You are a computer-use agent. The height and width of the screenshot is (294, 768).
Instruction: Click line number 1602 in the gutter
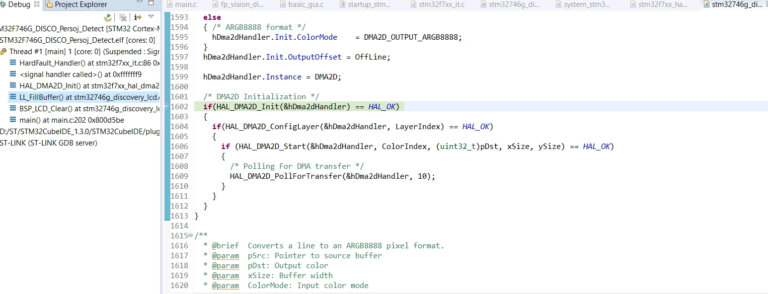pos(179,107)
